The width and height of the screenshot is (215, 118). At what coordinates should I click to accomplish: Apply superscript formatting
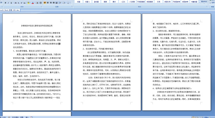click(x=21, y=3)
